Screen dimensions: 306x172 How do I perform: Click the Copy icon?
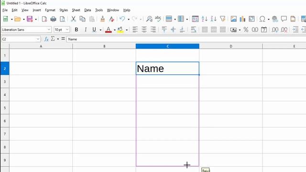click(x=83, y=19)
